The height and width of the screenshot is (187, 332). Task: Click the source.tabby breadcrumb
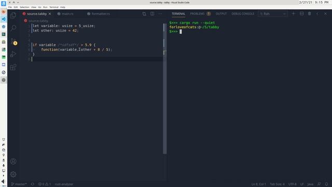pyautogui.click(x=38, y=21)
